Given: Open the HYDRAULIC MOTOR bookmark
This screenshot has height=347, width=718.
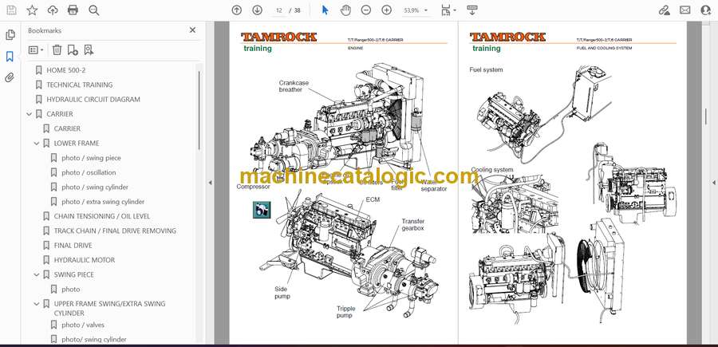Looking at the screenshot, I should click(85, 260).
